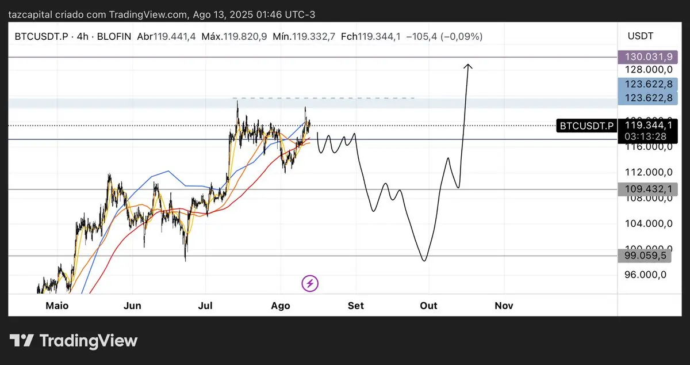Click the BTCUSDT.P black price line tag

pyautogui.click(x=586, y=126)
